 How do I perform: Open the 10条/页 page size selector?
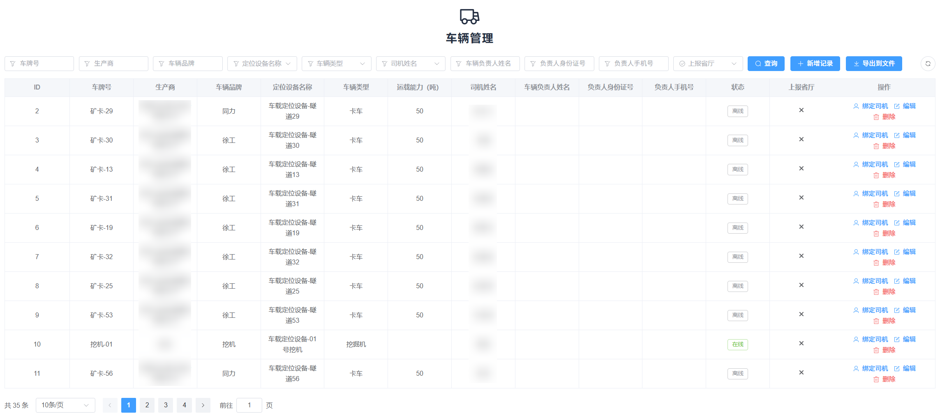(65, 405)
